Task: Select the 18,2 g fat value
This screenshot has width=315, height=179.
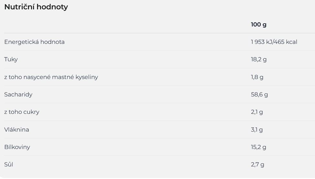Action: (x=259, y=59)
